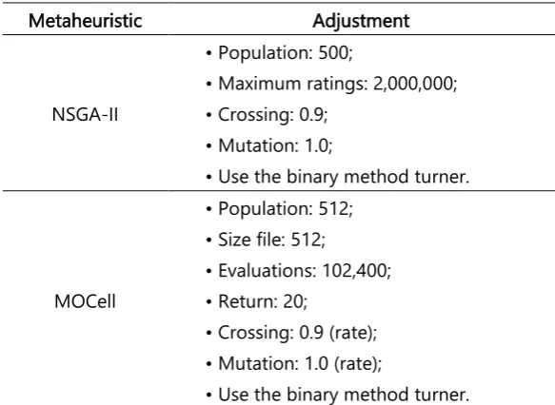Click the Metaheuristic column header

pos(86,21)
